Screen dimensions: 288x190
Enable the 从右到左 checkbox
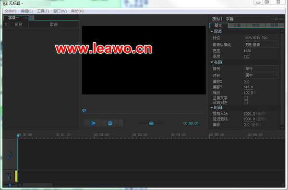point(246,102)
